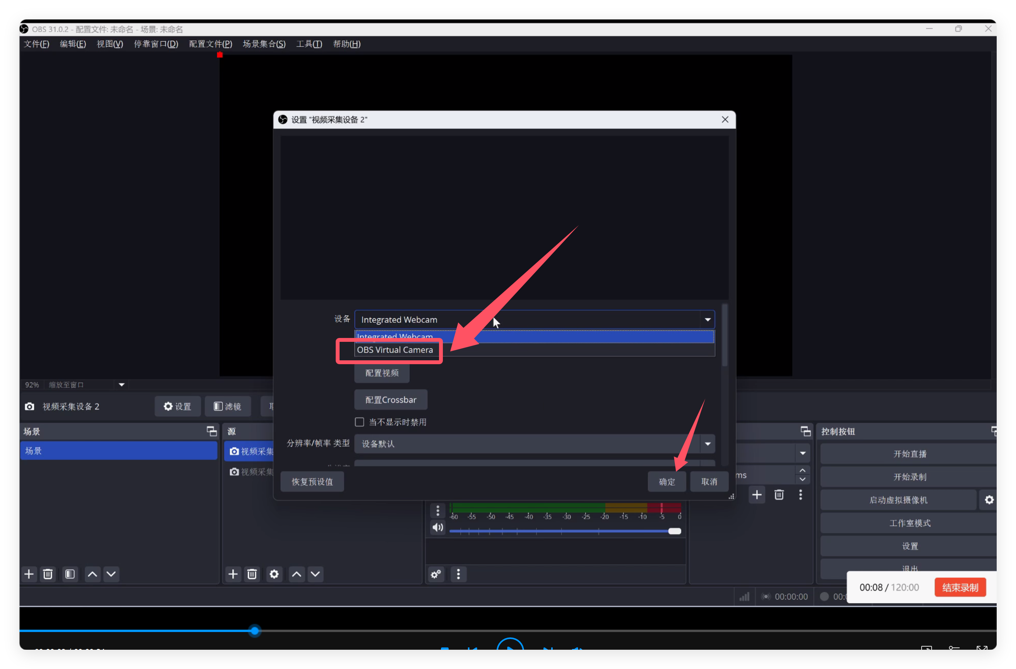Screen dimensions: 1016x669
Task: Open the 帮助(H) menu
Action: point(347,44)
